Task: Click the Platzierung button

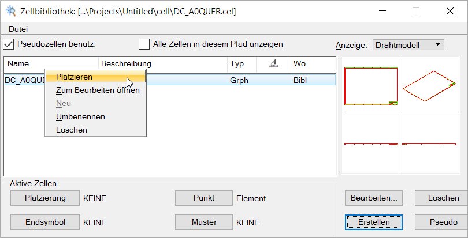Action: 45,198
